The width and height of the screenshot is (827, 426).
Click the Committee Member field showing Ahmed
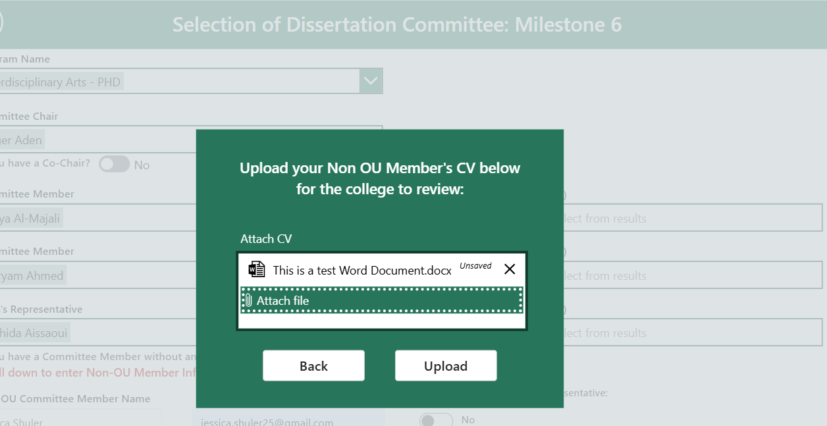(99, 275)
